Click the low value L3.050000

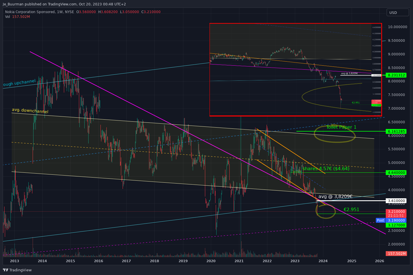coord(129,12)
